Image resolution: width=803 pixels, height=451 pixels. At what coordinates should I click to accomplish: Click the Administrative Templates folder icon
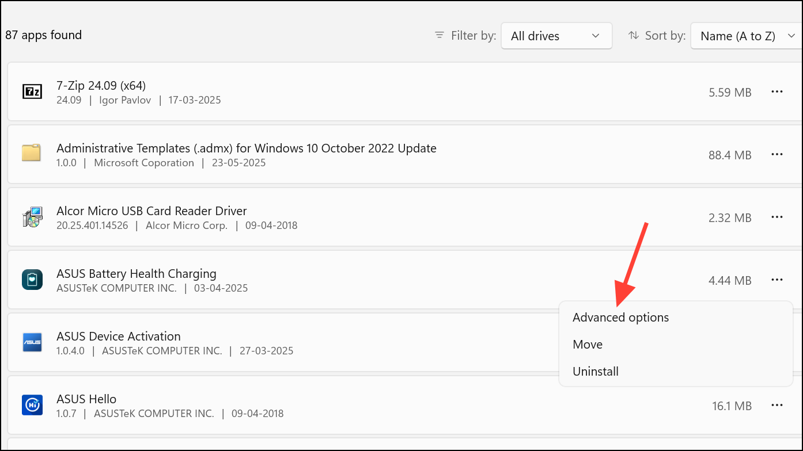[x=32, y=154]
